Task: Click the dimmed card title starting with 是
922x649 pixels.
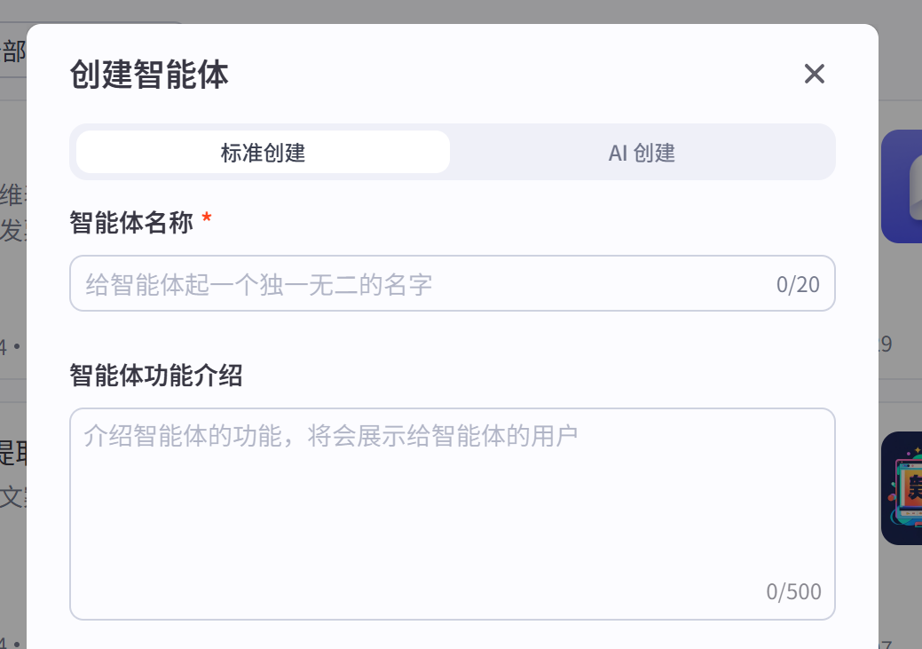Action: pyautogui.click(x=12, y=453)
